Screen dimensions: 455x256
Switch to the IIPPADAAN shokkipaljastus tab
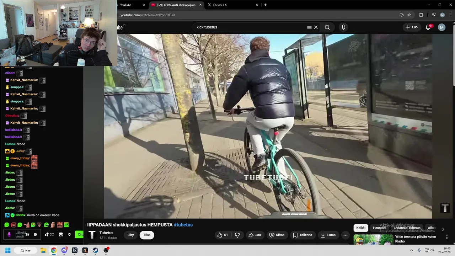tap(176, 5)
